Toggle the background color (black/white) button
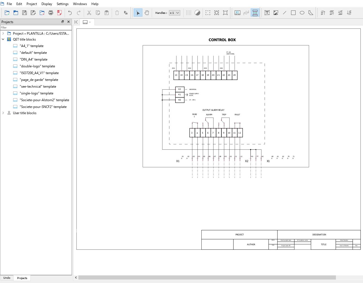This screenshot has width=363, height=283. point(197,13)
